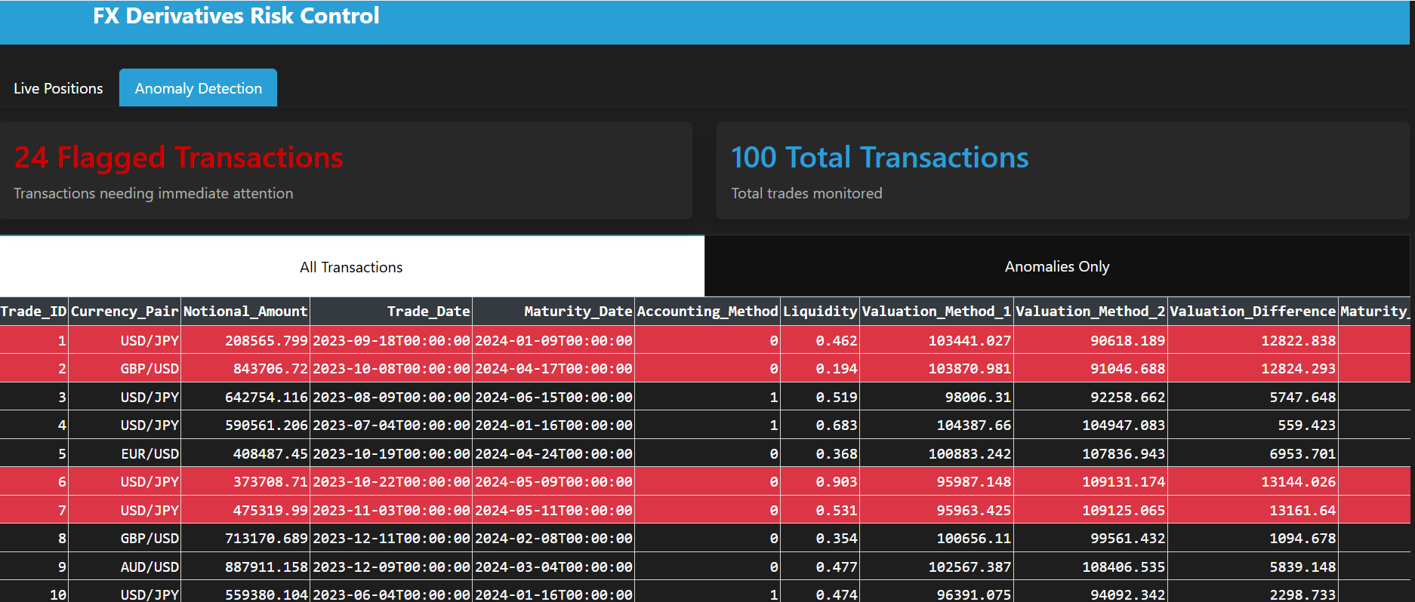This screenshot has height=602, width=1415.
Task: Click valuation difference 12822.838
Action: 1253,340
